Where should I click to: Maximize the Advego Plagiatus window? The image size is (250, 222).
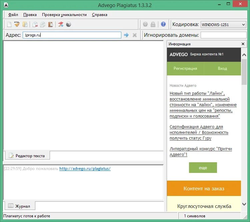tap(228, 4)
